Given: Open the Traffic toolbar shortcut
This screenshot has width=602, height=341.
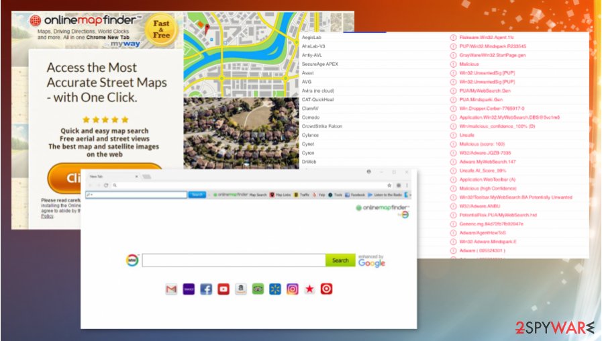Looking at the screenshot, I should [x=301, y=195].
